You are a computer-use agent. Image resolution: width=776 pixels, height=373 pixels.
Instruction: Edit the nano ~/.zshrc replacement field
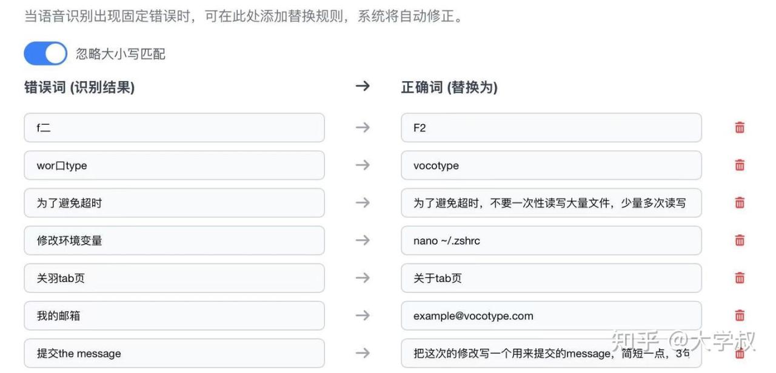click(551, 240)
